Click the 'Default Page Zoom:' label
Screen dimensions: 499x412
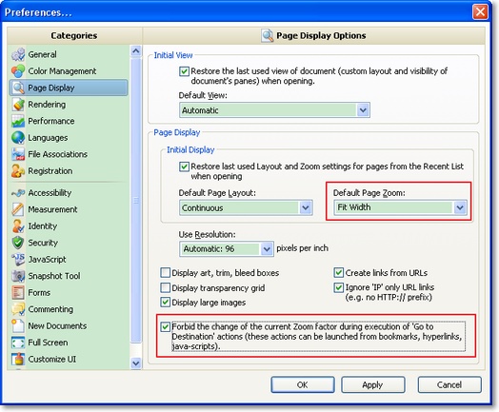tap(369, 193)
